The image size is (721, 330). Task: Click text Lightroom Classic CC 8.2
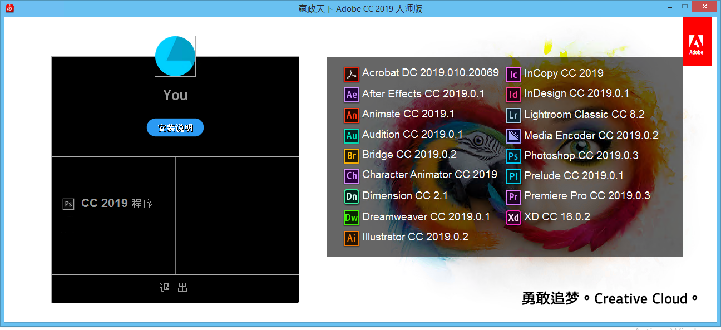point(584,115)
